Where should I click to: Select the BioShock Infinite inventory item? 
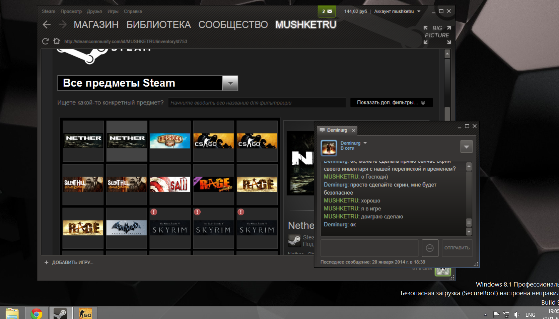pos(170,141)
